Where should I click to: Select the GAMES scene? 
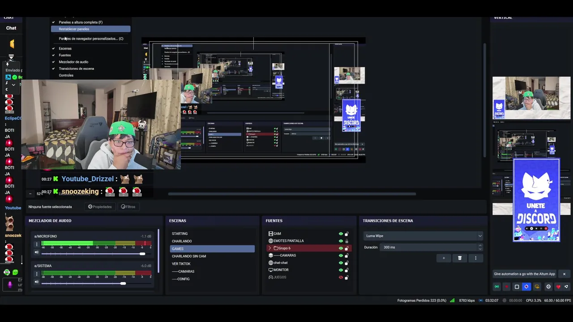pyautogui.click(x=212, y=249)
